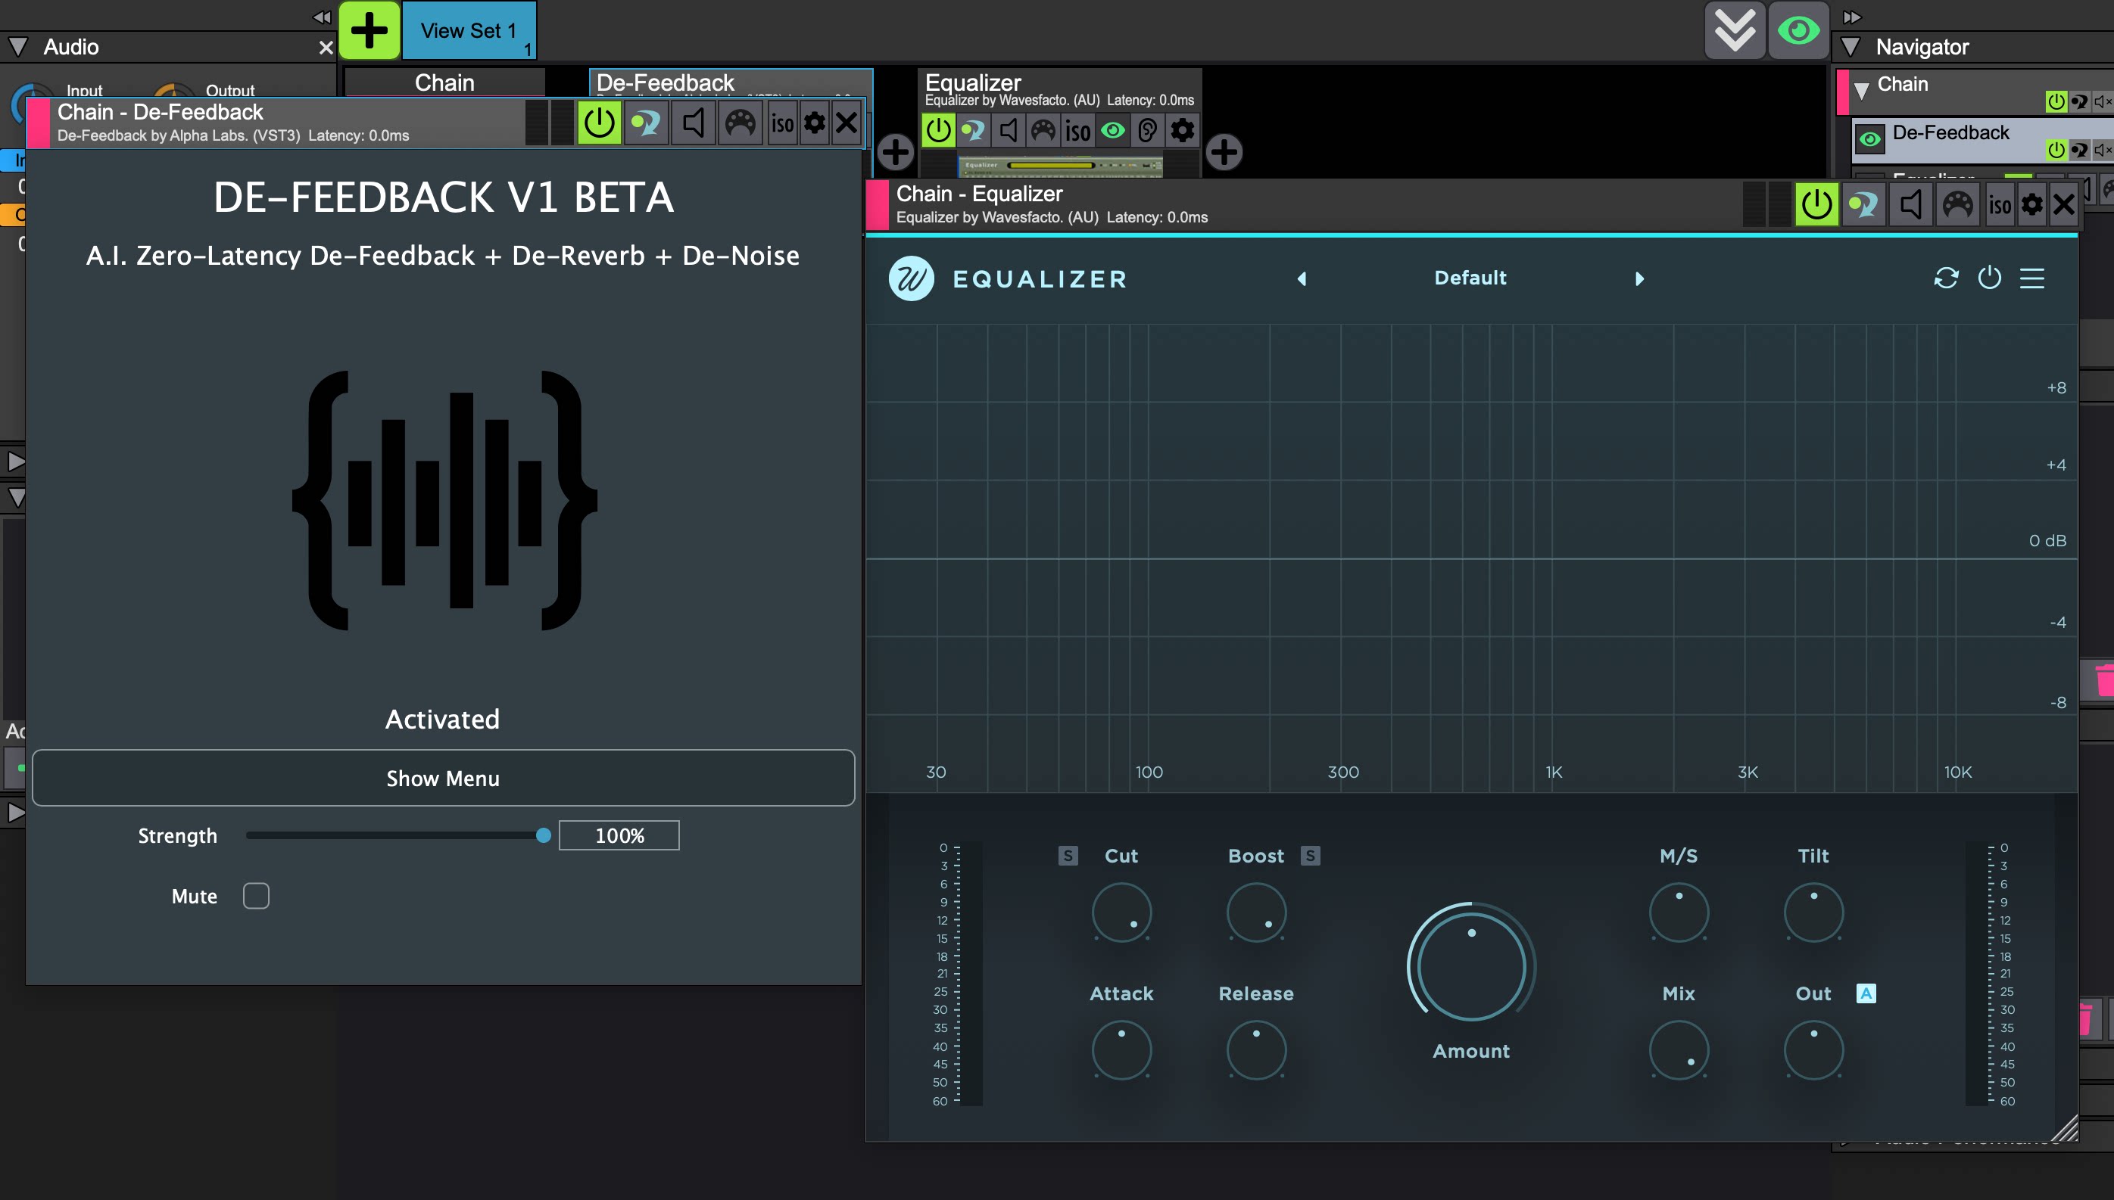Viewport: 2114px width, 1200px height.
Task: Click the Equalizer refresh arrows icon
Action: pyautogui.click(x=1946, y=278)
